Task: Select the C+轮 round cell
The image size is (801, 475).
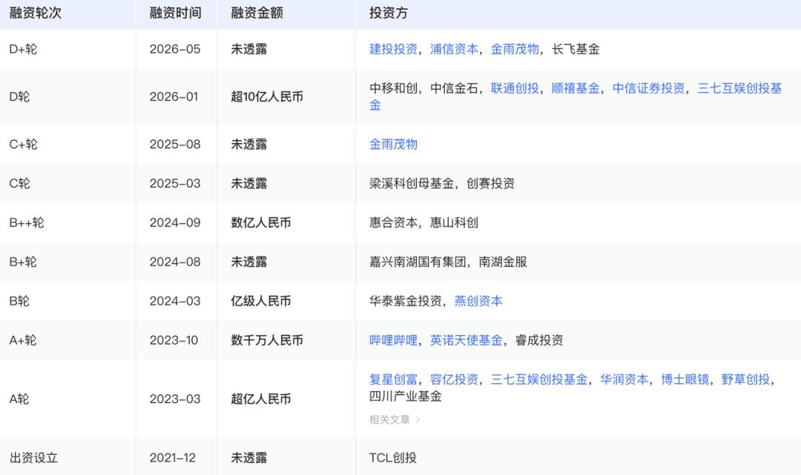Action: [24, 145]
